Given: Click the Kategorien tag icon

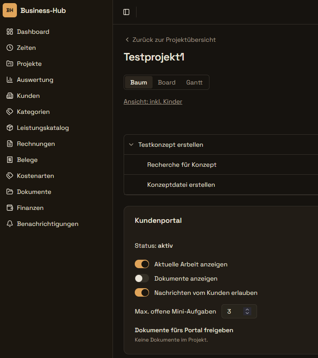Looking at the screenshot, I should pos(10,112).
